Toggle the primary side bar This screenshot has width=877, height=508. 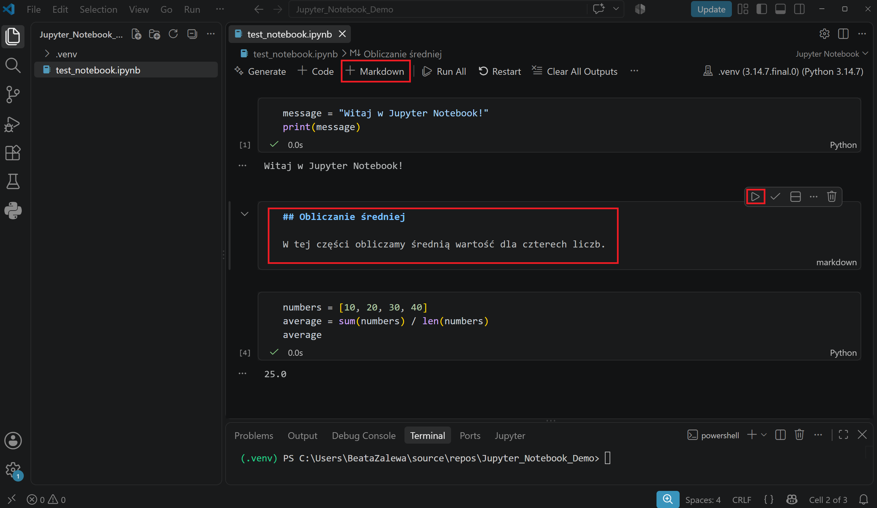[x=761, y=9]
